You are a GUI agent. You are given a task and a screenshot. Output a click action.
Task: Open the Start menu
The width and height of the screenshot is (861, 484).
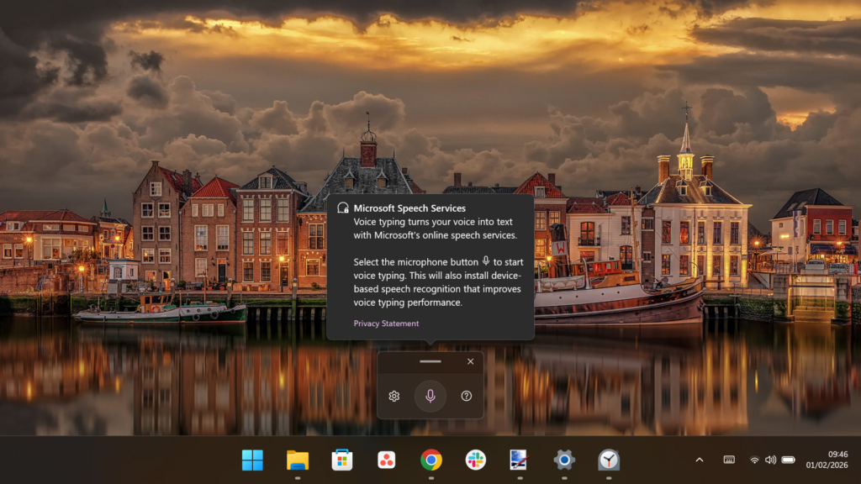[x=251, y=460]
